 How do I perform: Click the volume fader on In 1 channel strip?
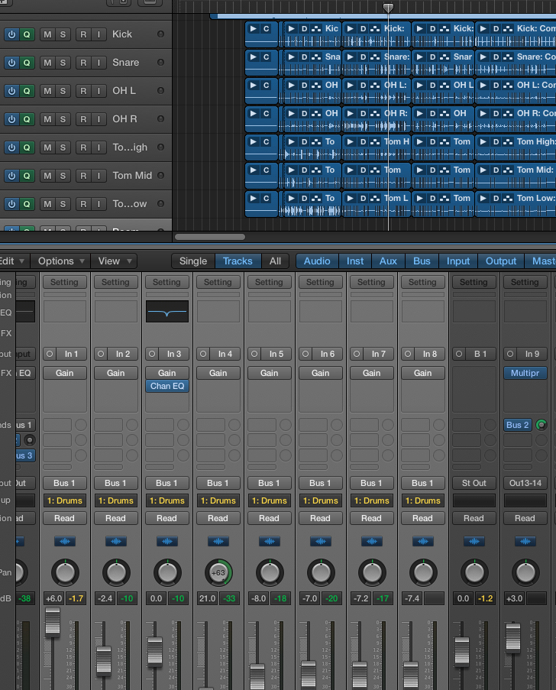click(x=52, y=622)
